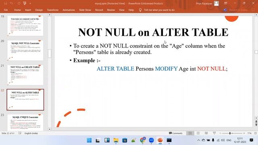This screenshot has width=258, height=145.
Task: Click the Save icon in quick access toolbar
Action: [x=6, y=3]
